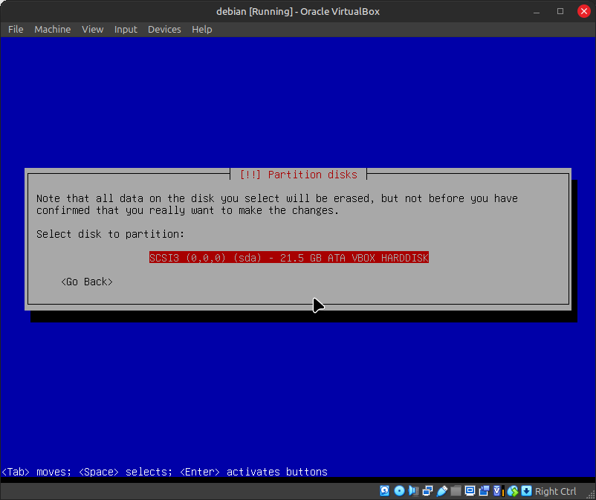Expand the Input menu
Image resolution: width=596 pixels, height=500 pixels.
click(x=126, y=29)
